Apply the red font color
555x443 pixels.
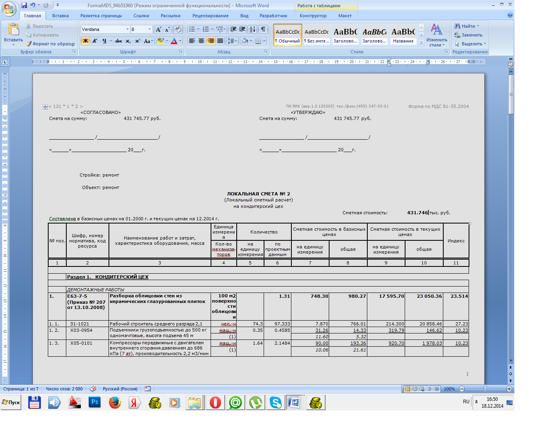coord(174,41)
